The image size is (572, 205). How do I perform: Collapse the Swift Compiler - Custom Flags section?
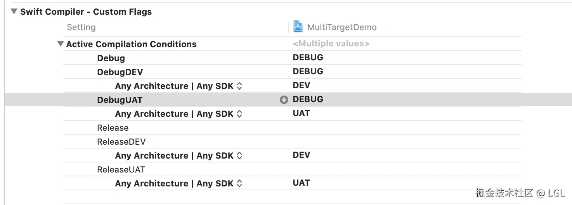pyautogui.click(x=14, y=12)
